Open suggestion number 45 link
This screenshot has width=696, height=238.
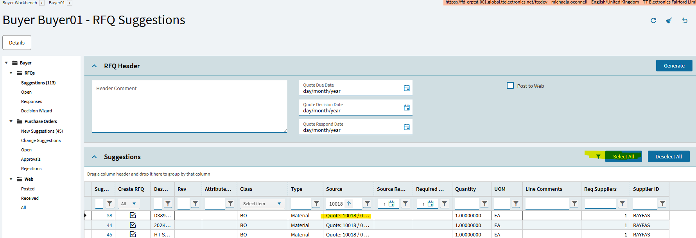(x=109, y=234)
